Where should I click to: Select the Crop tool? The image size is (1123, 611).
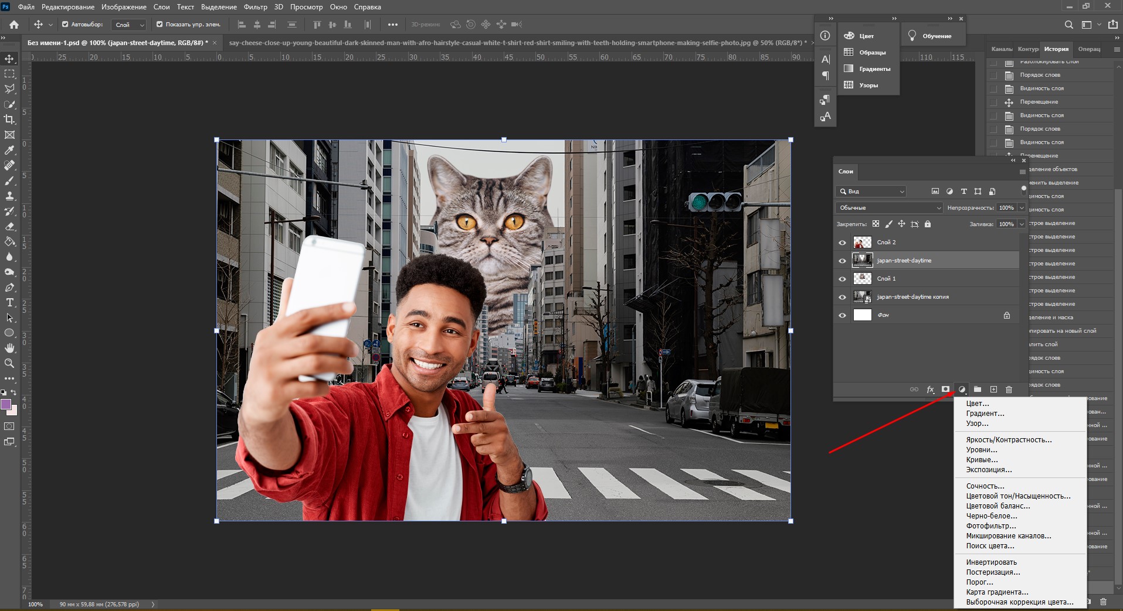tap(9, 120)
